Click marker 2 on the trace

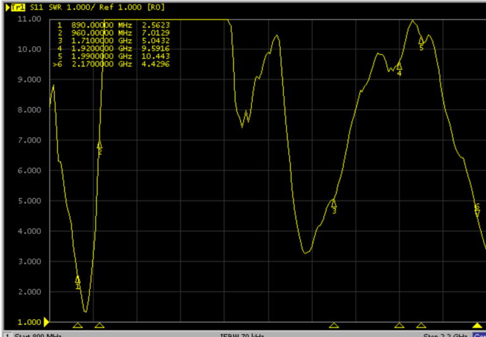[99, 148]
